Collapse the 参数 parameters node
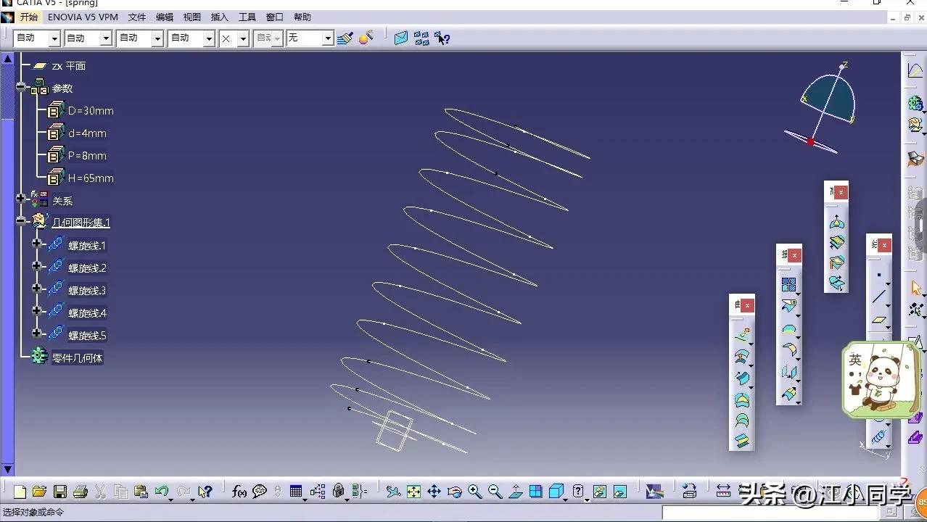 [x=21, y=88]
